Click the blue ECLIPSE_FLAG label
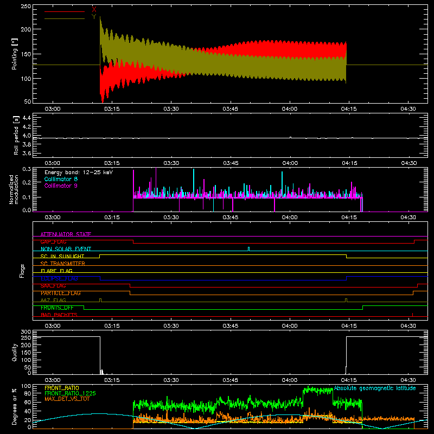Image resolution: width=434 pixels, height=434 pixels. coord(59,278)
